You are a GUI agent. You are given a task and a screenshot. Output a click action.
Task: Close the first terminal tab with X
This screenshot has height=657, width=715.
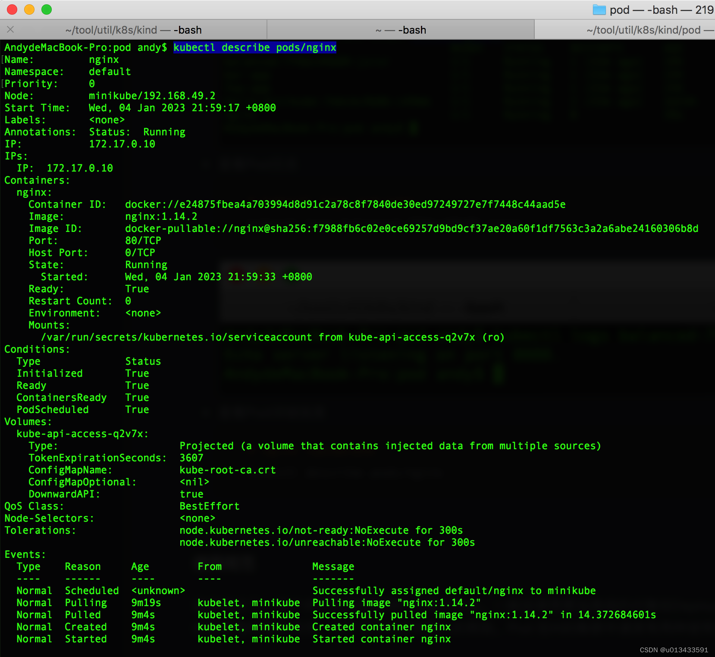[x=11, y=29]
